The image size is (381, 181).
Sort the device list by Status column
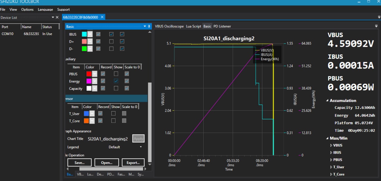[50, 27]
